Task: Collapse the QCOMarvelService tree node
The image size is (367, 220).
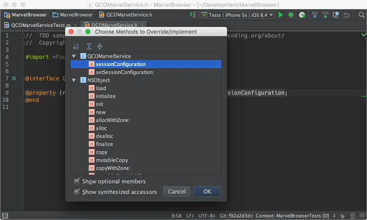Action: tap(74, 56)
